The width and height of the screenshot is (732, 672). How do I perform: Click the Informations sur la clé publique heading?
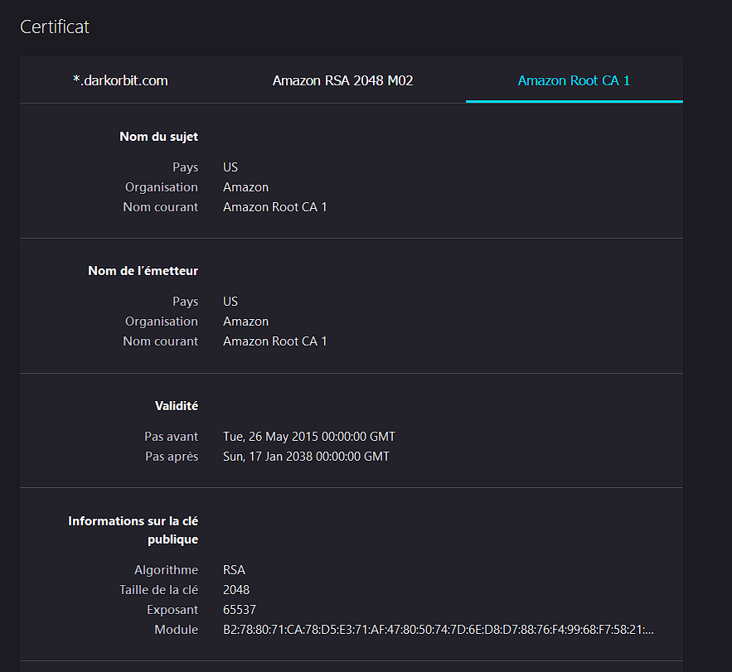(133, 530)
